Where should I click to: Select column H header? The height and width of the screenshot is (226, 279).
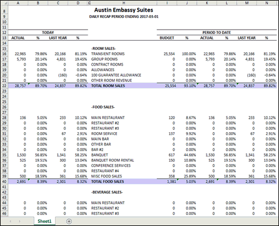tap(124, 3)
